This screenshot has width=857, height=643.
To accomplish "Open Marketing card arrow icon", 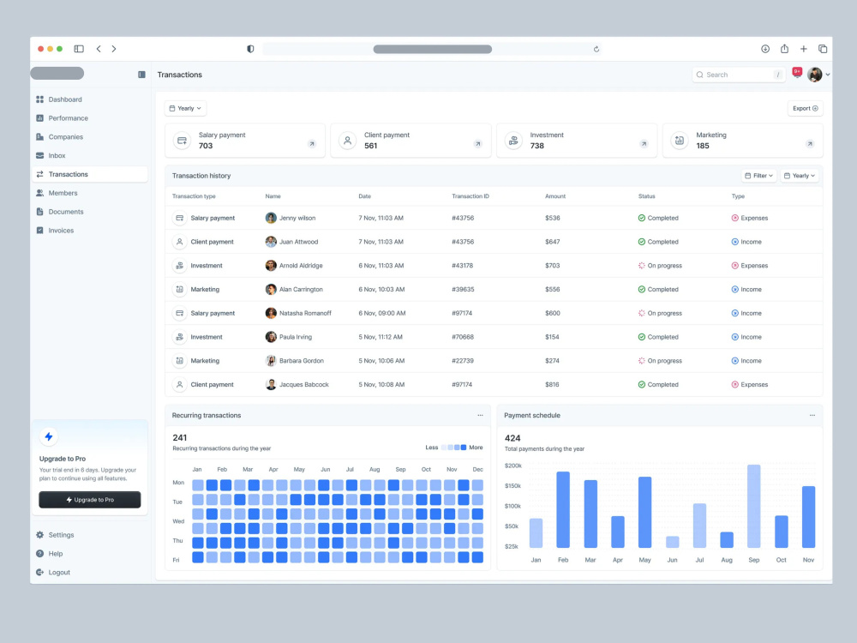I will 810,144.
